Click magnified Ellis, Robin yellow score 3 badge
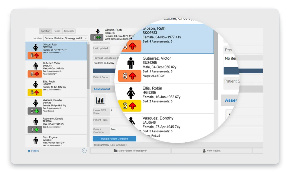 click(129, 106)
